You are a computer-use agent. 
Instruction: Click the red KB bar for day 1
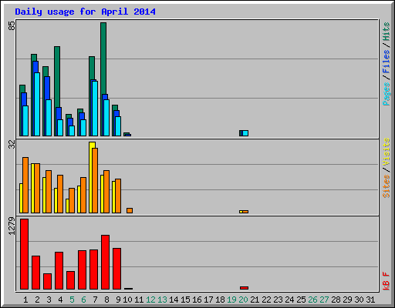pyautogui.click(x=24, y=254)
